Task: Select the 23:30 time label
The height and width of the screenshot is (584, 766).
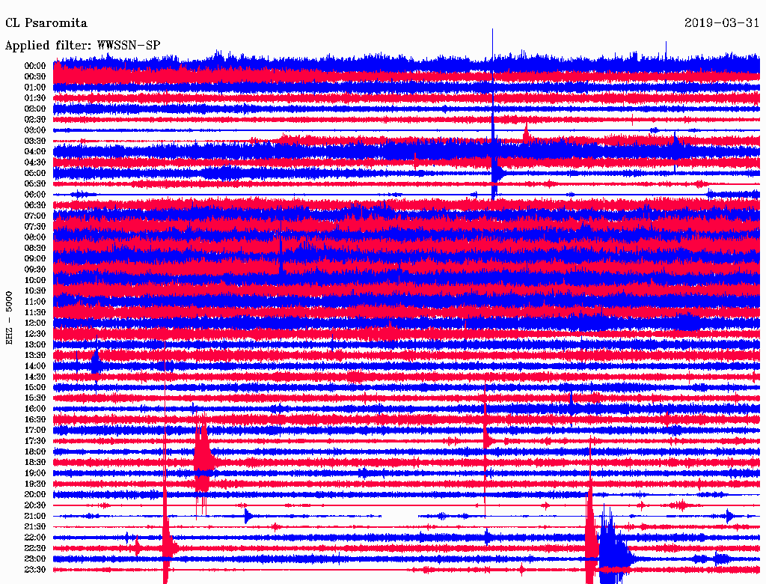Action: click(x=35, y=570)
